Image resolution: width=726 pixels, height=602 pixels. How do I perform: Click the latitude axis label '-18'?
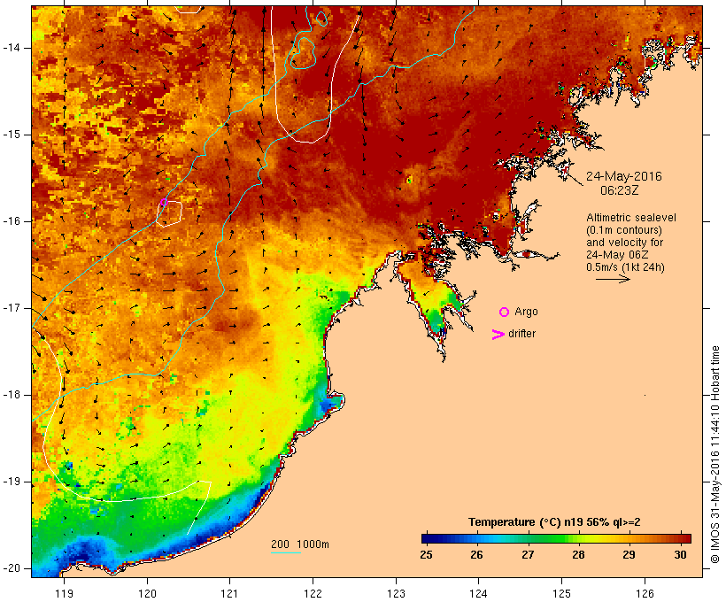(12, 395)
